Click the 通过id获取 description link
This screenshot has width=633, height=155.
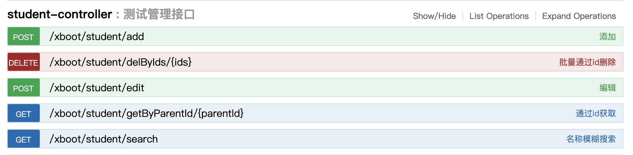point(595,113)
